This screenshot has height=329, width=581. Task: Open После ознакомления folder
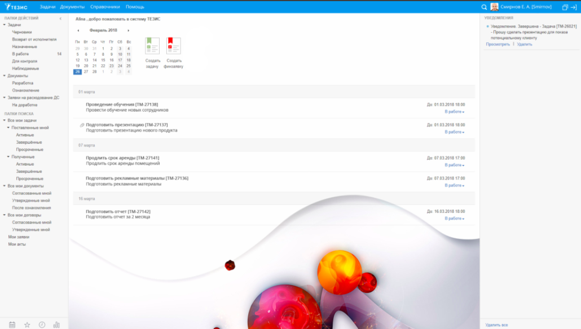tap(32, 208)
